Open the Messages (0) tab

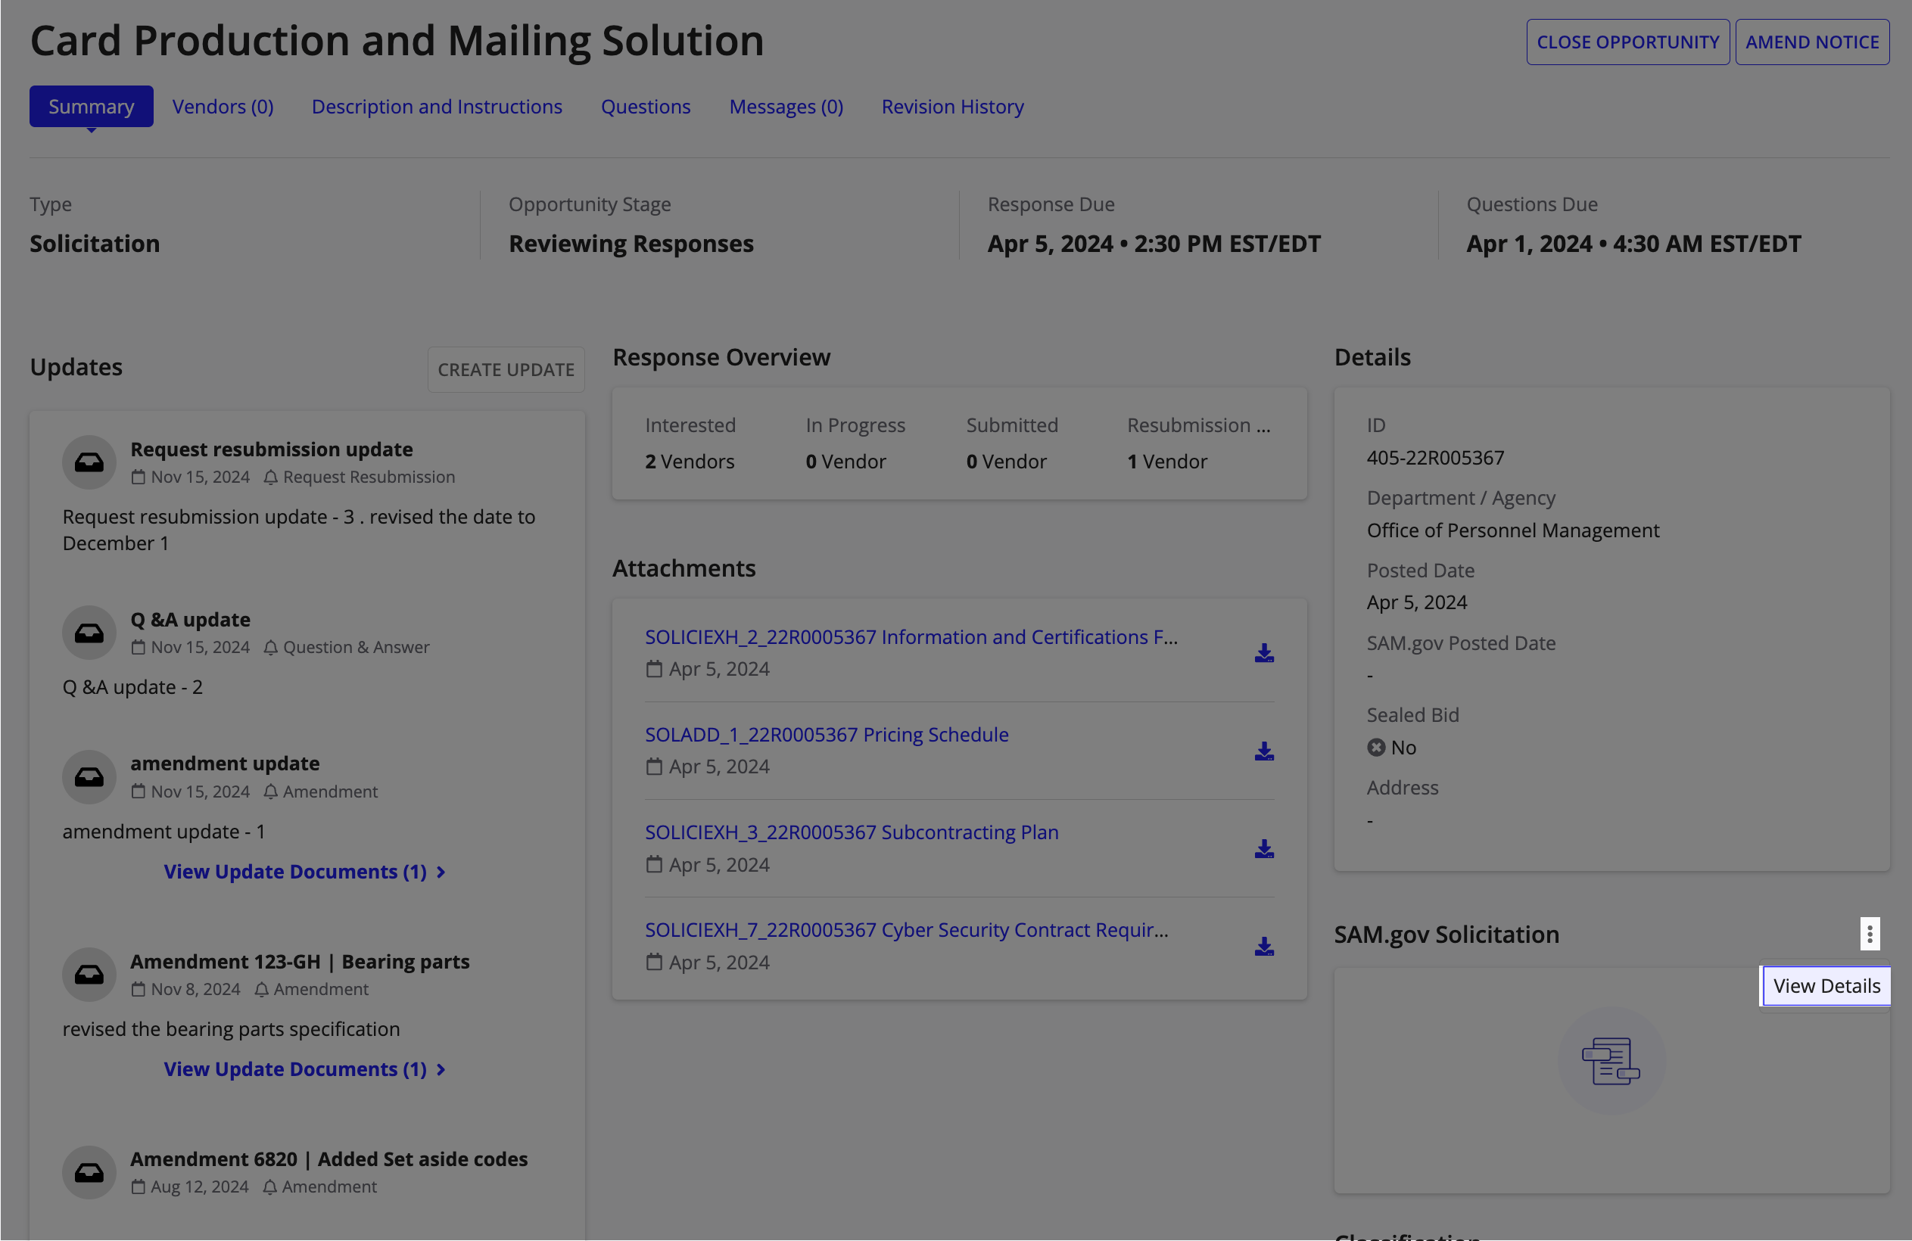[x=786, y=106]
